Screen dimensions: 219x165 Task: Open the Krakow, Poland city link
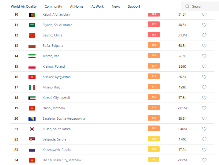coord(54,66)
